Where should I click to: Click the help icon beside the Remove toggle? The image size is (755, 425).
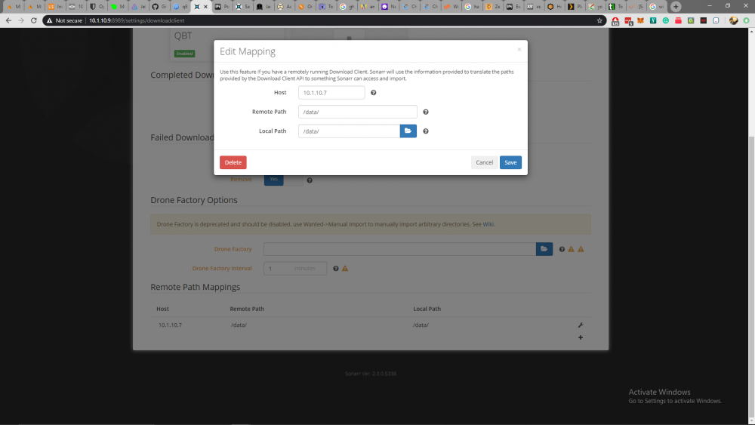(310, 180)
